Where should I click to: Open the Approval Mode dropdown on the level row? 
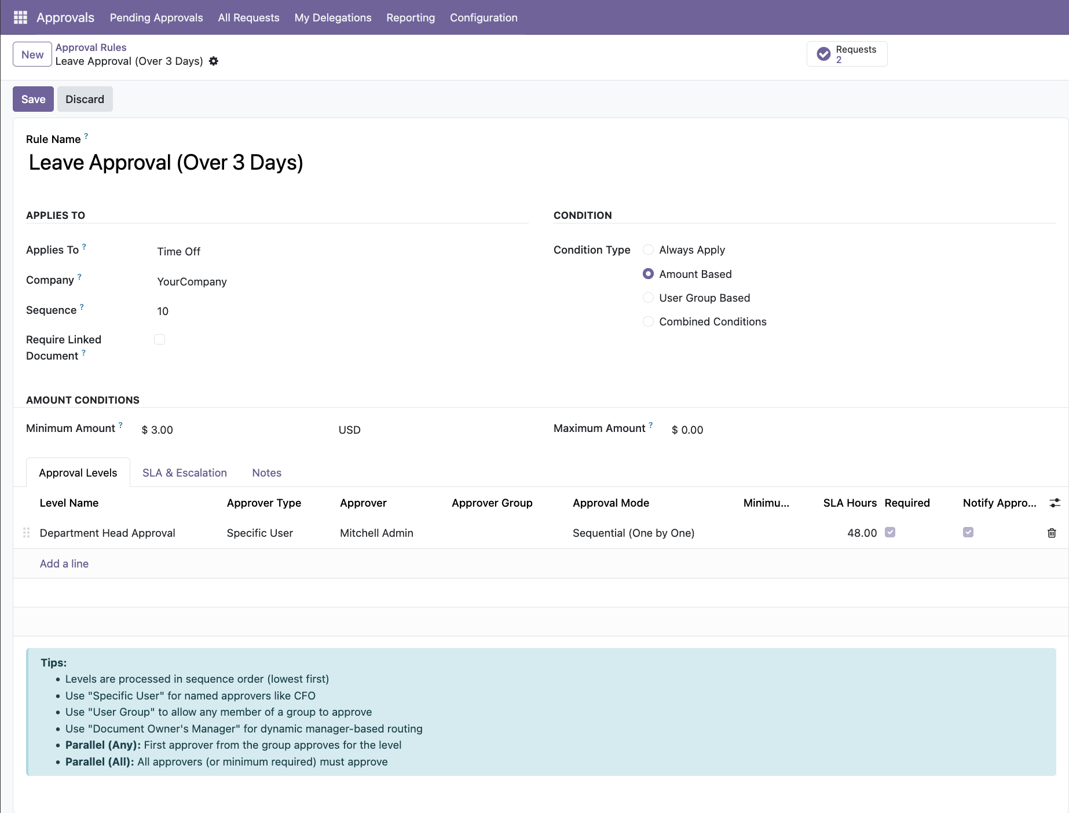coord(634,533)
